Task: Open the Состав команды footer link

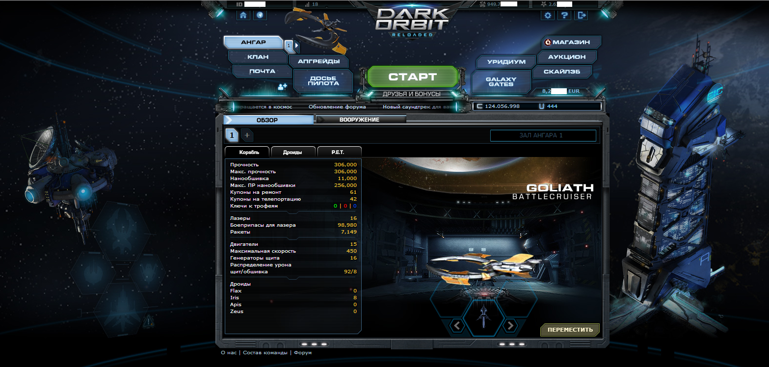Action: coord(265,353)
